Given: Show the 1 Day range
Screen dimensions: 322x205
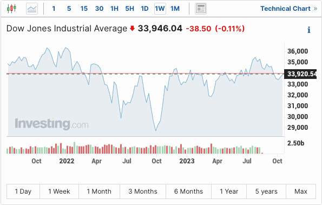Looking at the screenshot, I should tap(23, 191).
